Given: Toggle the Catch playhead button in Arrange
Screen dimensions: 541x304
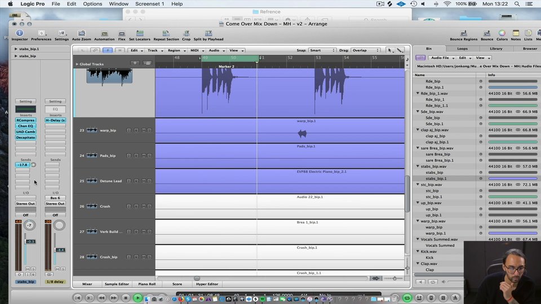Looking at the screenshot, I should (x=107, y=50).
